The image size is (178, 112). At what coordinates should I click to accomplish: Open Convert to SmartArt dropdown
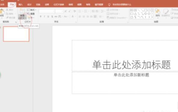(117, 18)
